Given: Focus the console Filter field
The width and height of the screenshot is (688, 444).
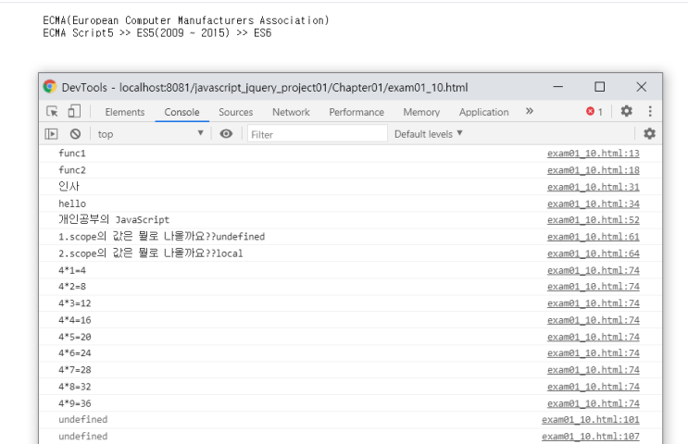Looking at the screenshot, I should tap(318, 134).
